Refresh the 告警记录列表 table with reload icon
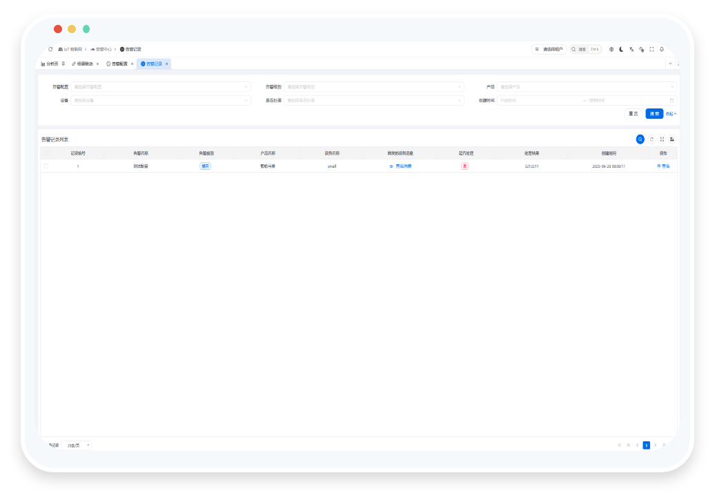Image resolution: width=715 pixels, height=500 pixels. point(652,140)
